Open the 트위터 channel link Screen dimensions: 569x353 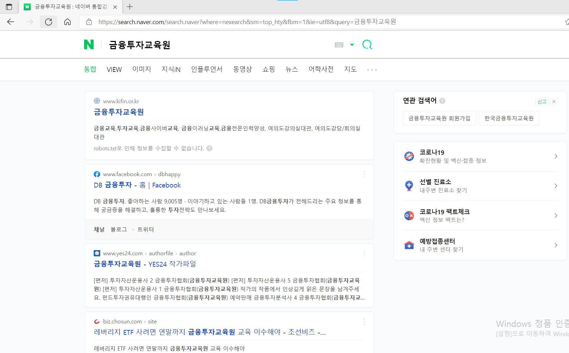146,229
